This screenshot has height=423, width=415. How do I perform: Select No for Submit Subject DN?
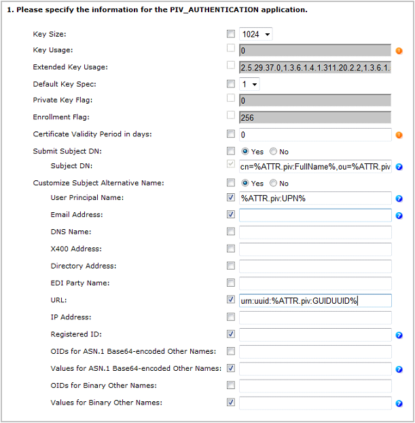pos(273,151)
